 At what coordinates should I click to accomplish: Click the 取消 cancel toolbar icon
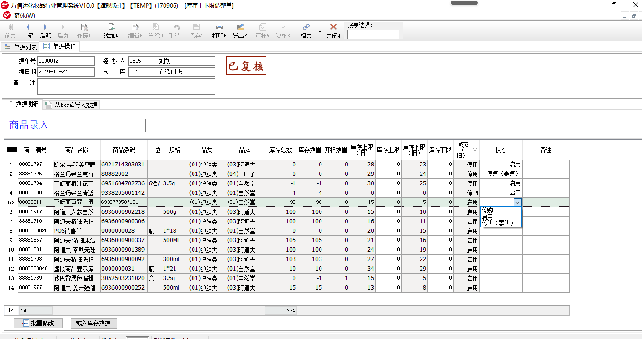pyautogui.click(x=176, y=31)
